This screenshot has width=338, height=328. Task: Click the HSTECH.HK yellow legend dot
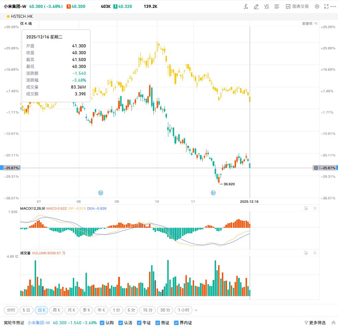(x=8, y=16)
